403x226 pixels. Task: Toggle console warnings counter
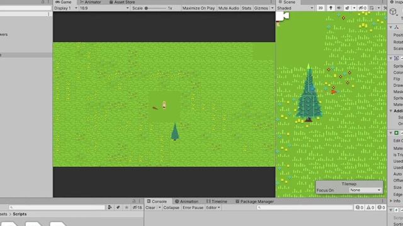(370, 208)
